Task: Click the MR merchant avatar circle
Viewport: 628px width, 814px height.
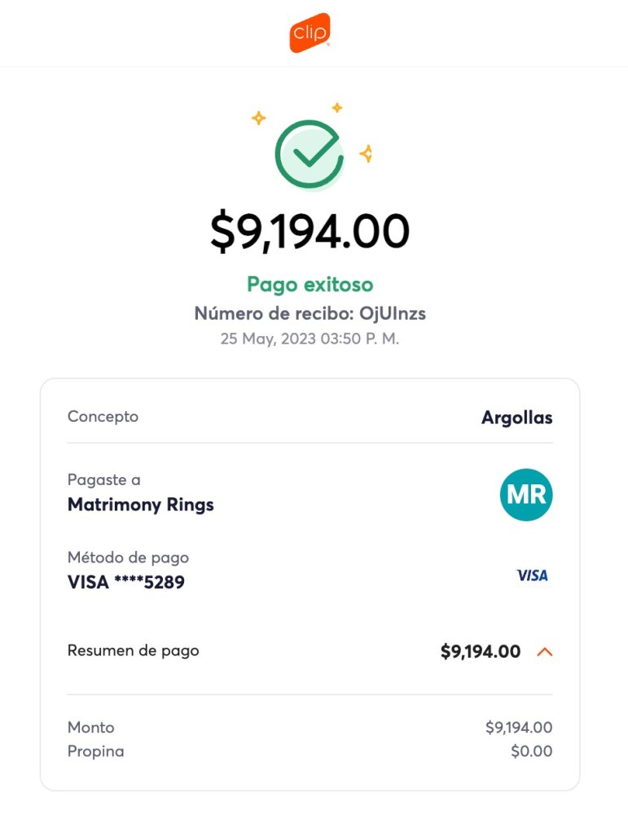Action: pos(526,494)
